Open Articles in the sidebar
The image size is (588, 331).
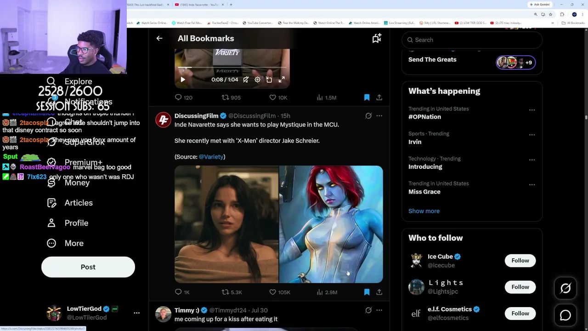pos(70,203)
